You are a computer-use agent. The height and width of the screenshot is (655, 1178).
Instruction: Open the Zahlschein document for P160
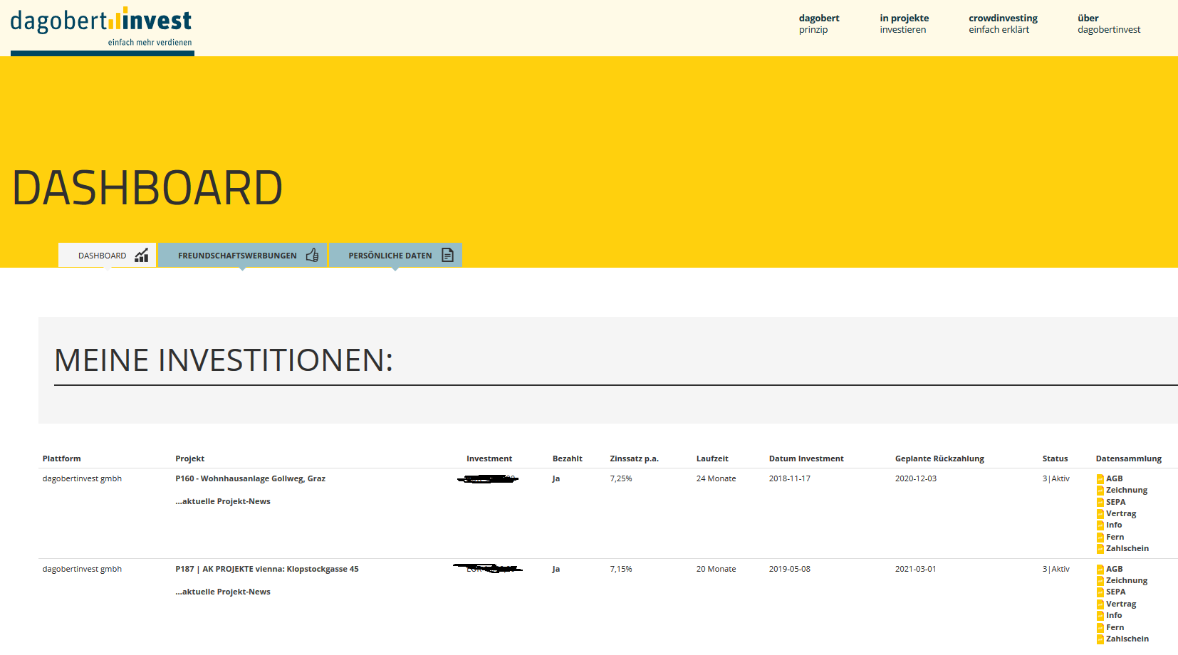(x=1127, y=548)
